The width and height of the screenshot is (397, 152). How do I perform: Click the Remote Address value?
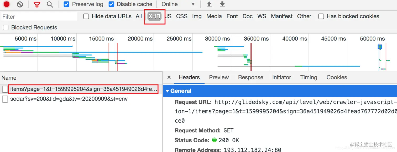tap(252, 150)
